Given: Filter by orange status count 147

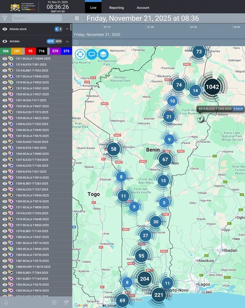Looking at the screenshot, I should point(17,51).
